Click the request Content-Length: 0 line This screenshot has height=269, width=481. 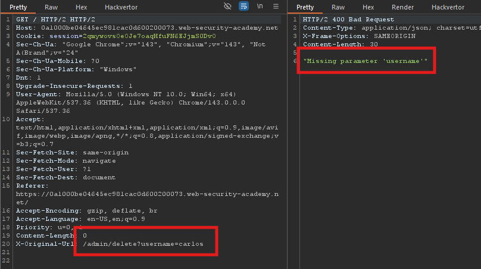point(51,235)
